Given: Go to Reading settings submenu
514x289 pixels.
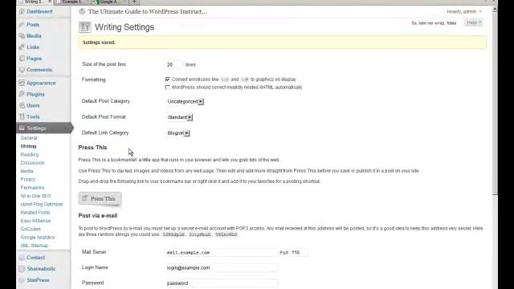Looking at the screenshot, I should 30,154.
